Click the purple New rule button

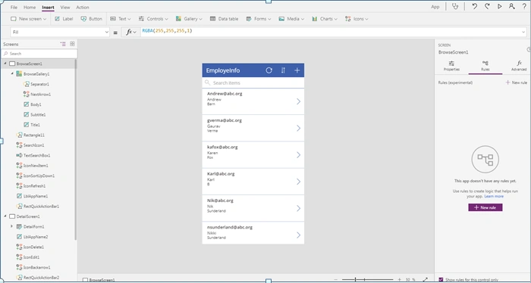pyautogui.click(x=485, y=207)
